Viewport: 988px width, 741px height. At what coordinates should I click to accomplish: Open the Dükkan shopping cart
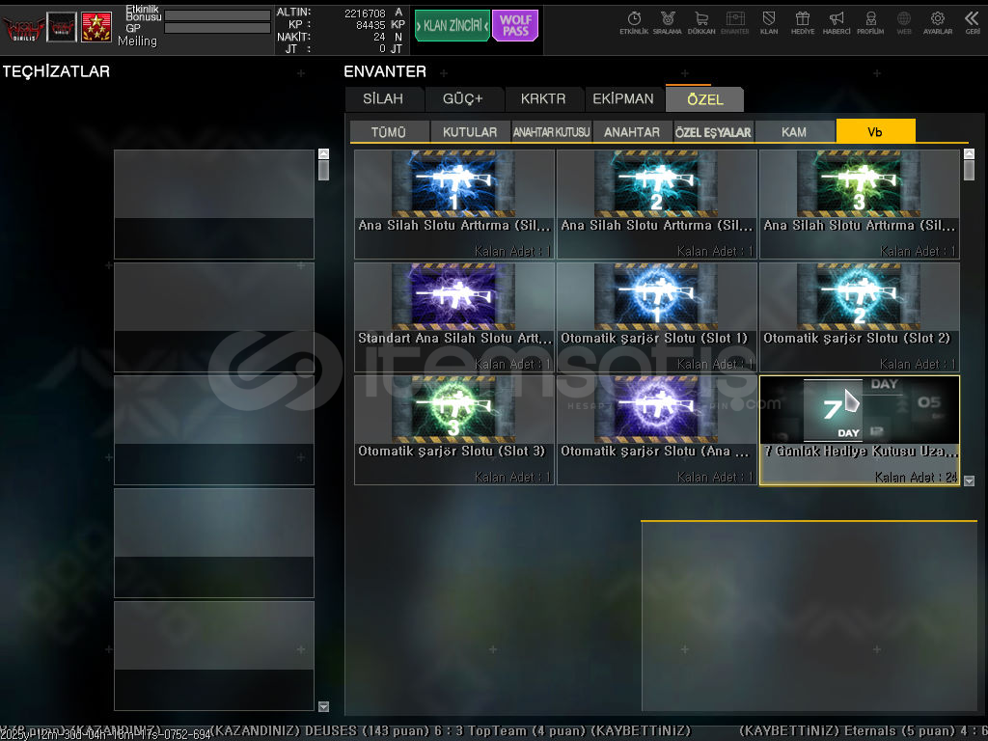[701, 21]
